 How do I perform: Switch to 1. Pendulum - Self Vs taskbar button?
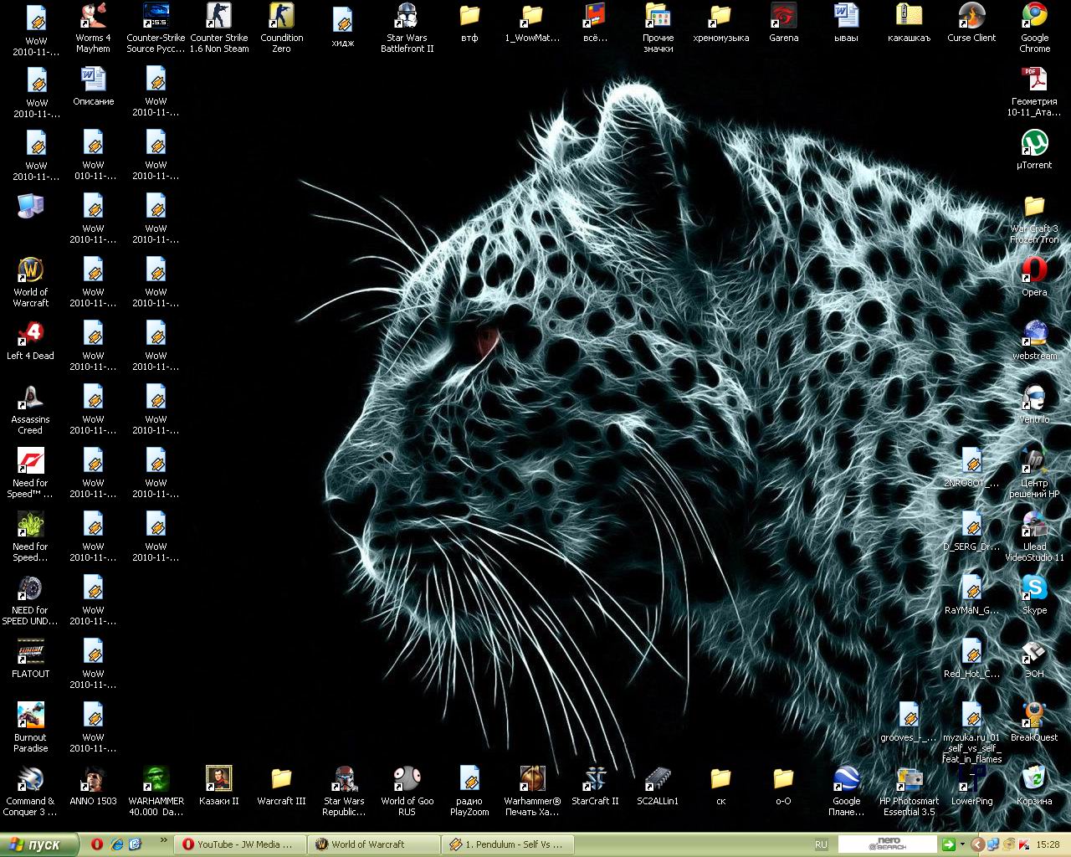coord(509,844)
